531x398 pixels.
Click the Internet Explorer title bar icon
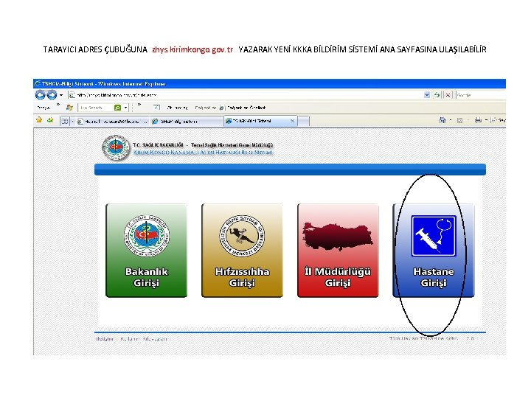pos(38,83)
